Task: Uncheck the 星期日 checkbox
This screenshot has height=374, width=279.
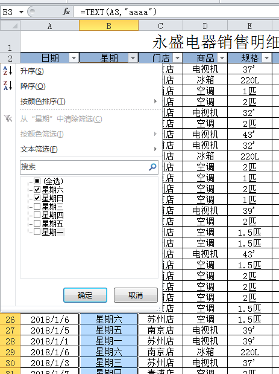Action: 37,198
